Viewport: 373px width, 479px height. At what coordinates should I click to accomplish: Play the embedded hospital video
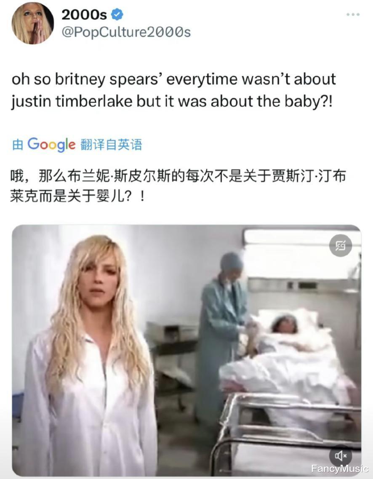186,350
